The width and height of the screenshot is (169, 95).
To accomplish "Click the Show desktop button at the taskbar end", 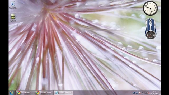I will 160,93.
